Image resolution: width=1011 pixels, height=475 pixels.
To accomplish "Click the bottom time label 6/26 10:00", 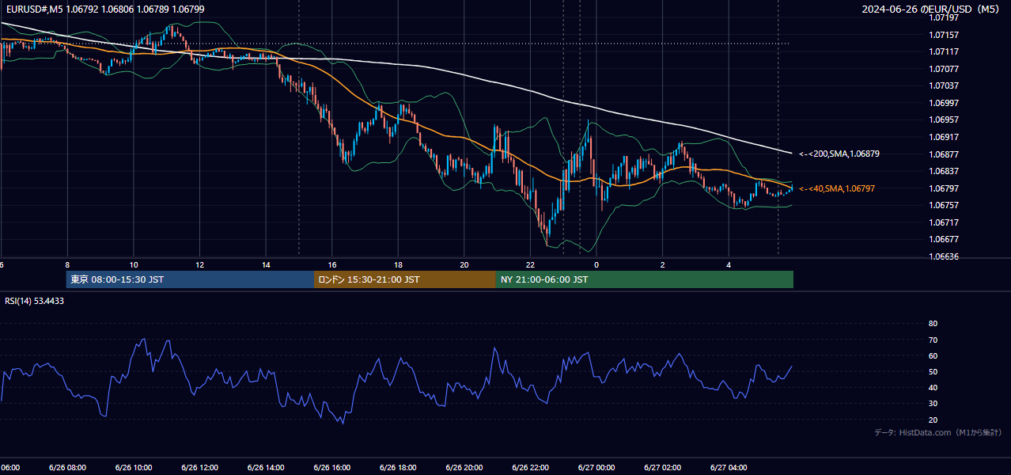I will pos(134,468).
